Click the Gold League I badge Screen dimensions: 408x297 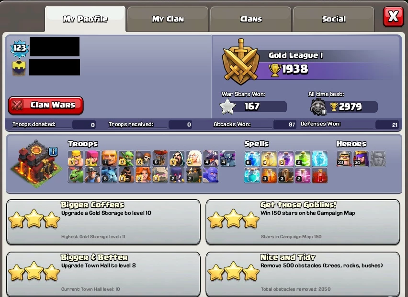(x=241, y=62)
